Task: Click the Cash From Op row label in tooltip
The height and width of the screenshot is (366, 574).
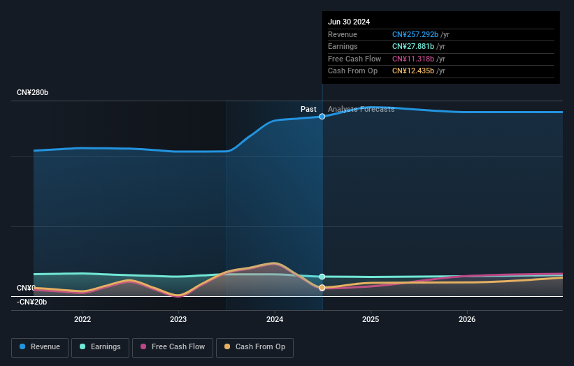Action: pyautogui.click(x=352, y=71)
